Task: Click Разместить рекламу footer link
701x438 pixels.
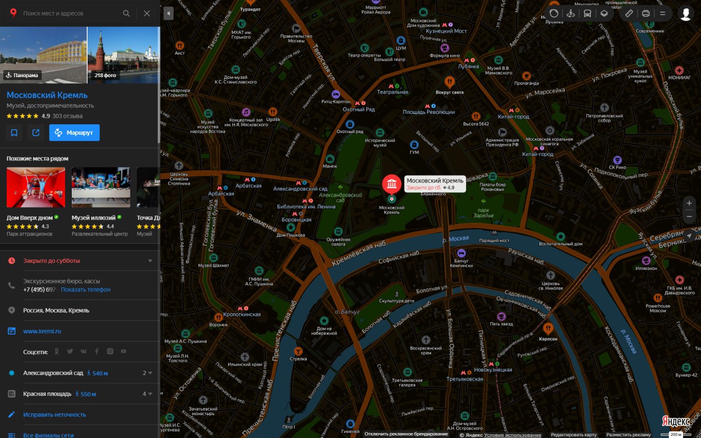Action: point(629,435)
